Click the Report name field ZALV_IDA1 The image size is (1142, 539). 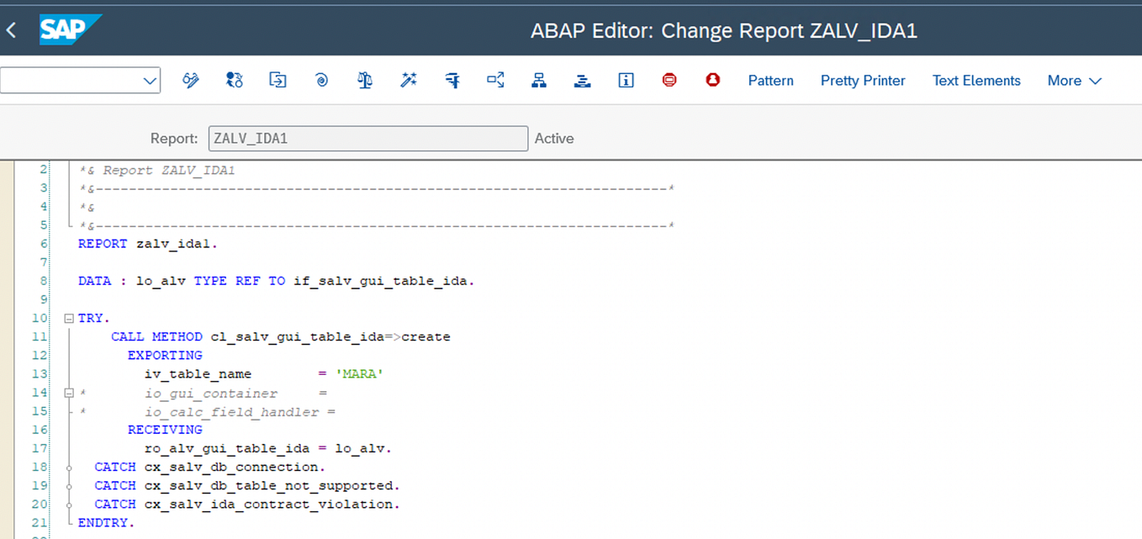[368, 139]
